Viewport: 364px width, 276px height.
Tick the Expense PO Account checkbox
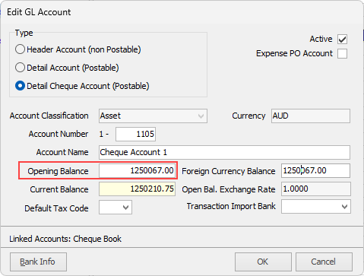click(x=342, y=54)
